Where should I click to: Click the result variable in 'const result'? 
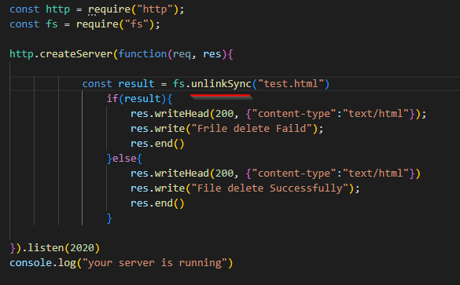click(136, 84)
